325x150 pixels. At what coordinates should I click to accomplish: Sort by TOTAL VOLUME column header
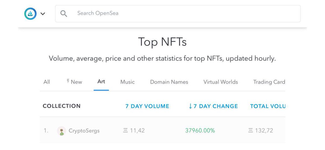pos(268,106)
